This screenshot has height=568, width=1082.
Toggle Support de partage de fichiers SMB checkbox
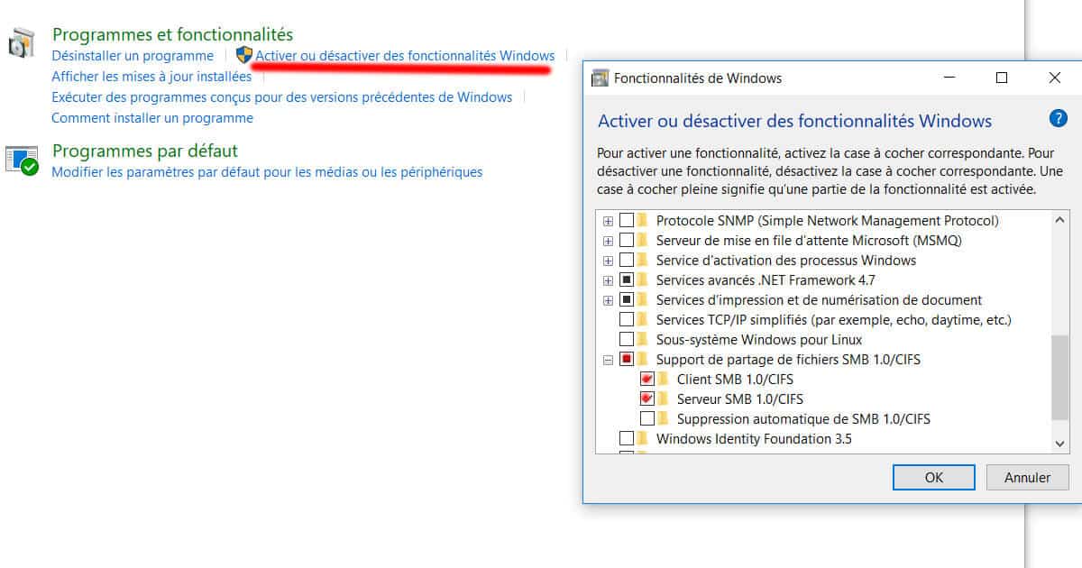click(x=627, y=360)
